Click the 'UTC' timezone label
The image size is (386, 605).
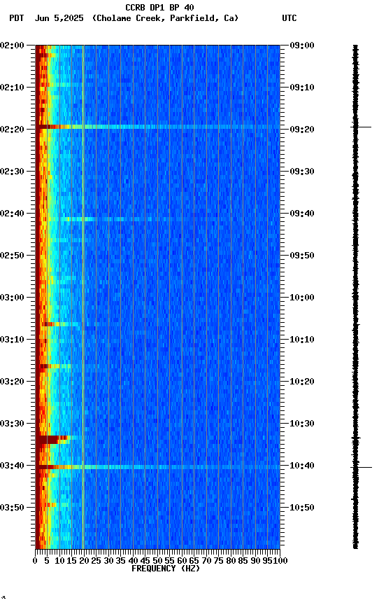[289, 18]
